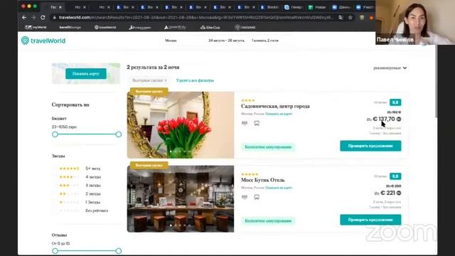The width and height of the screenshot is (455, 256).
Task: Filter by 2 звезды rating
Action: coord(80,193)
